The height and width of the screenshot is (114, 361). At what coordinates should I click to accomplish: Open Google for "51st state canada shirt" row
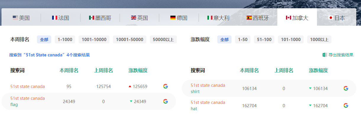(346, 88)
